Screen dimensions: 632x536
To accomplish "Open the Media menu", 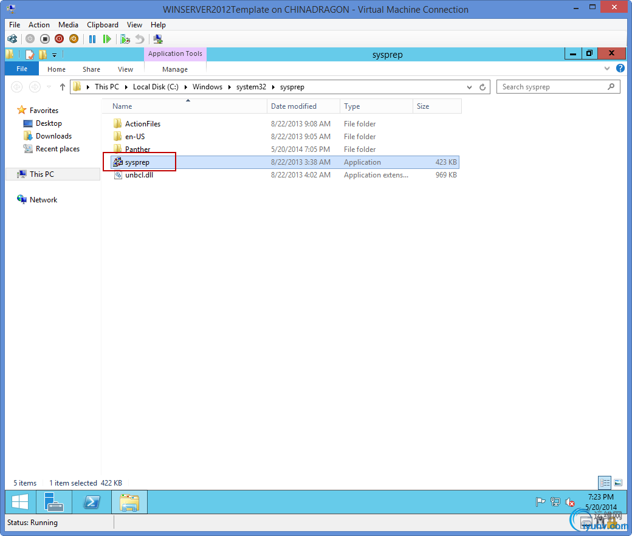I will tap(68, 24).
